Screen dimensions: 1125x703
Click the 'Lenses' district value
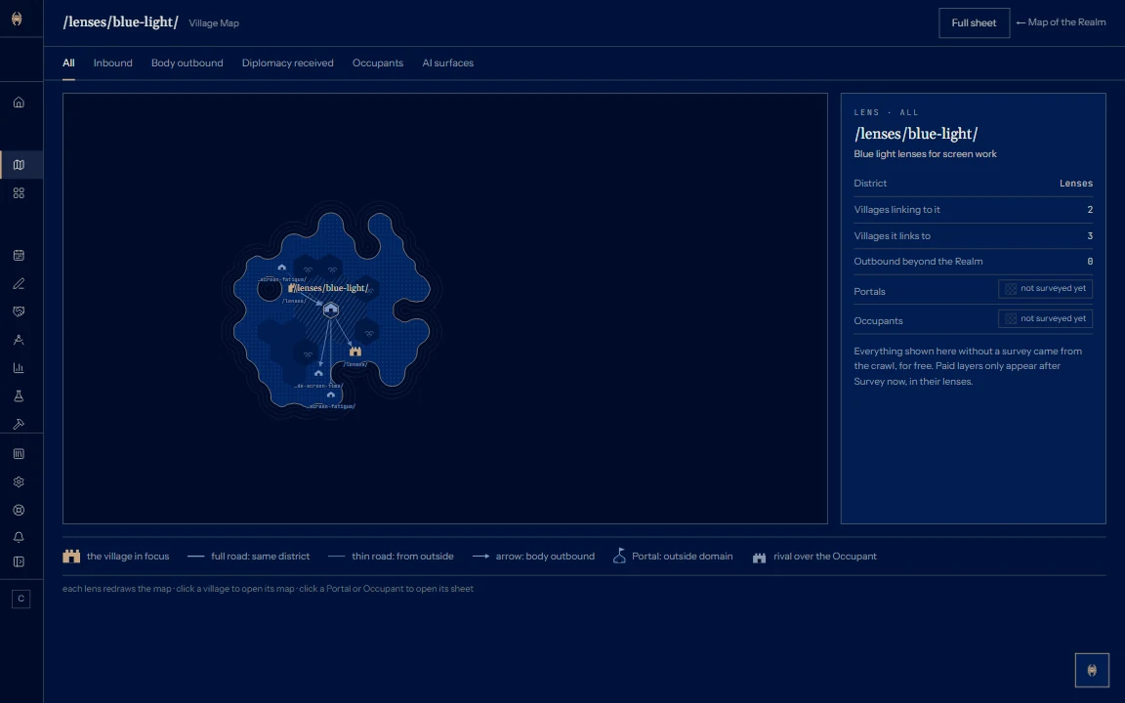click(1075, 184)
